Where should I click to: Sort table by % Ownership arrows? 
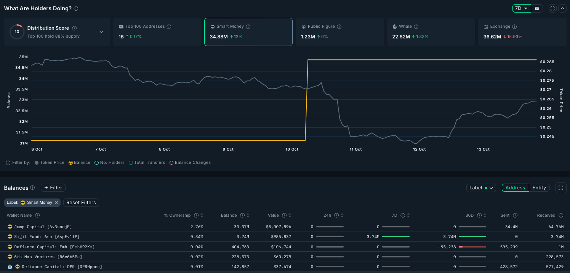coord(202,215)
